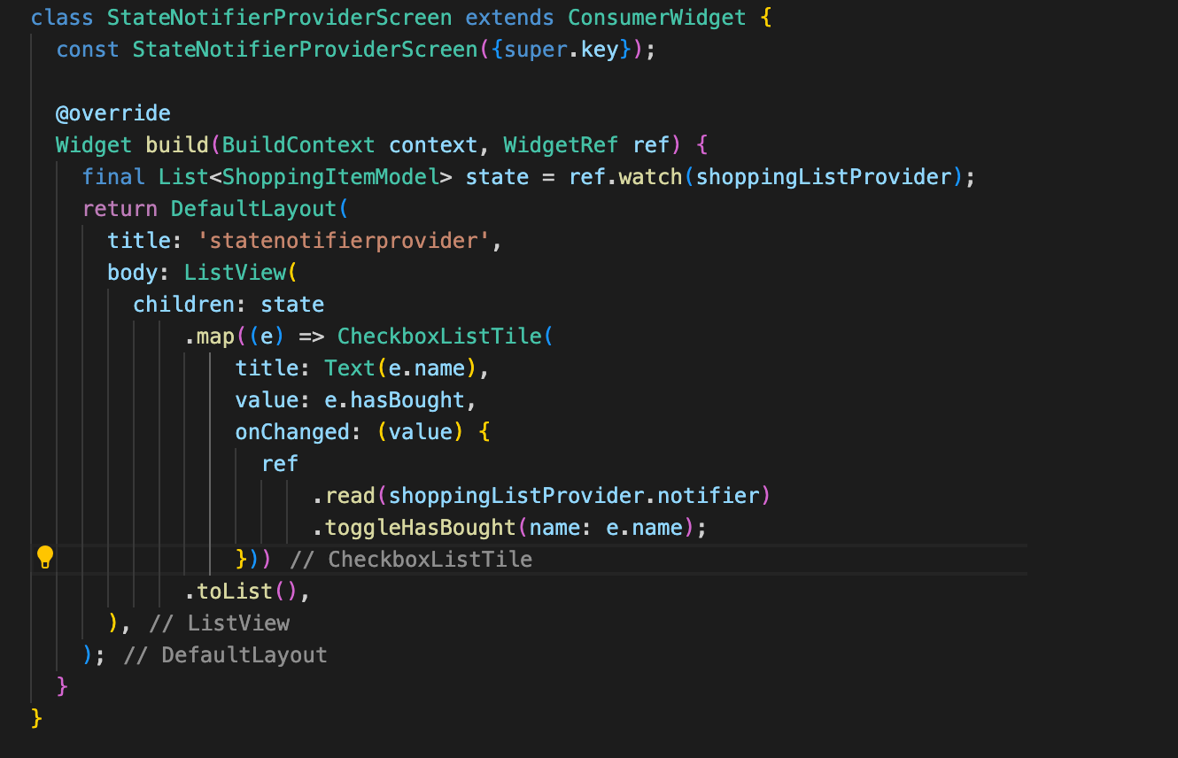Click 'DefaultLayout' after return keyword

254,209
